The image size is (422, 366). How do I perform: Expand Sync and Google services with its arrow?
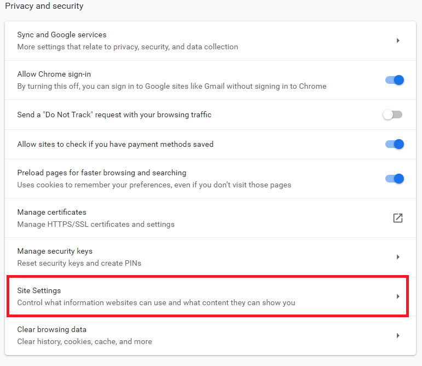pyautogui.click(x=398, y=41)
